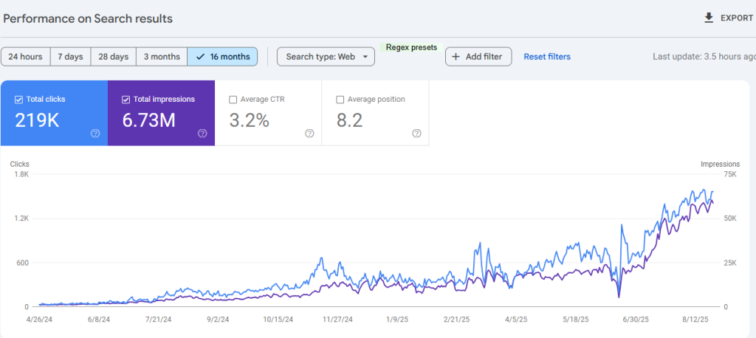Viewport: 756px width, 338px height.
Task: Uncheck the Total clicks checkbox
Action: pyautogui.click(x=19, y=100)
